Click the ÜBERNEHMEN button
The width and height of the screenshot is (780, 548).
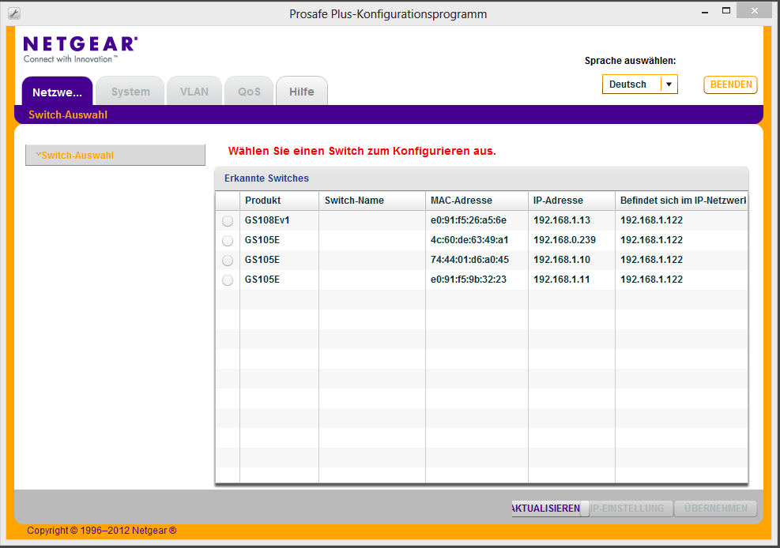[x=715, y=509]
